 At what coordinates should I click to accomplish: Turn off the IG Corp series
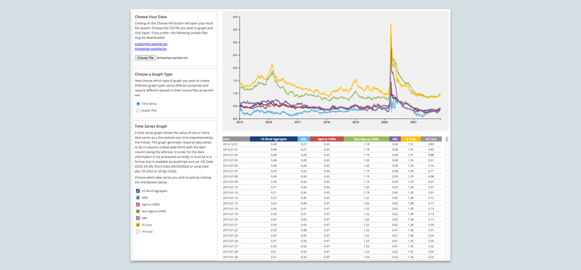(138, 225)
